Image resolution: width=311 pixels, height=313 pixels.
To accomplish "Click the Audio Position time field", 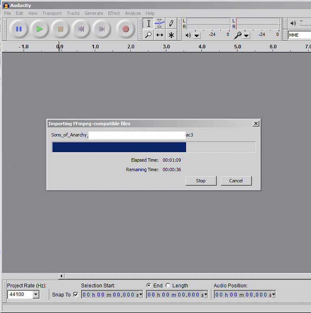I will (243, 295).
